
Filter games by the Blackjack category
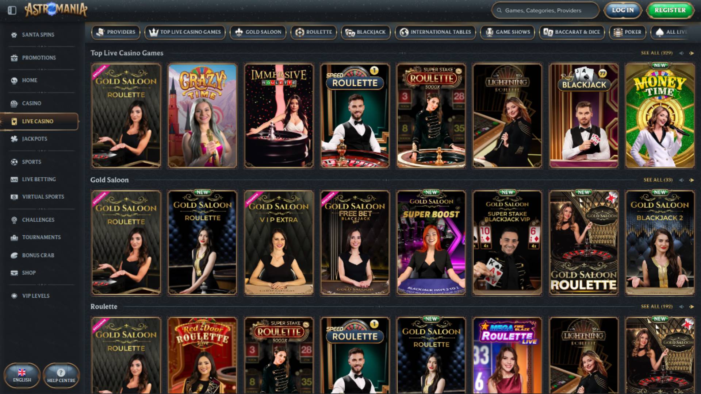pos(366,32)
